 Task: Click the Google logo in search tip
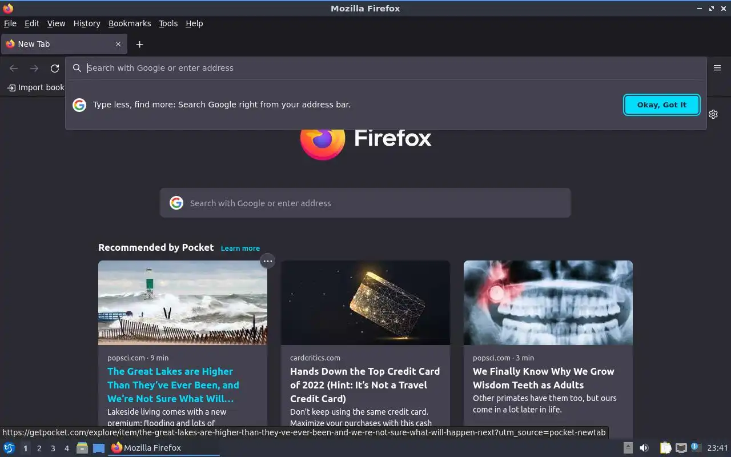[79, 105]
